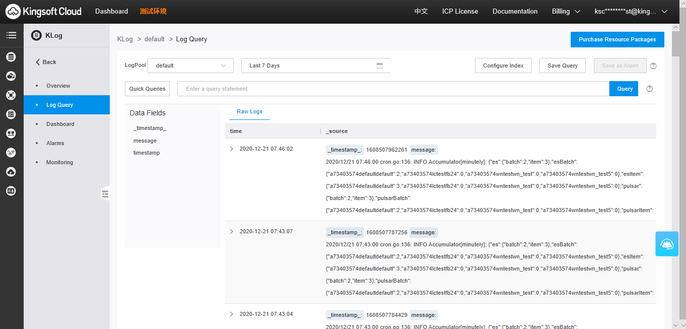
Task: Click the Save Query button
Action: pos(563,65)
